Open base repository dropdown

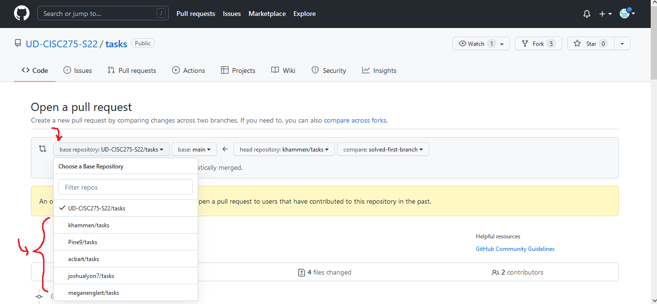tap(111, 150)
